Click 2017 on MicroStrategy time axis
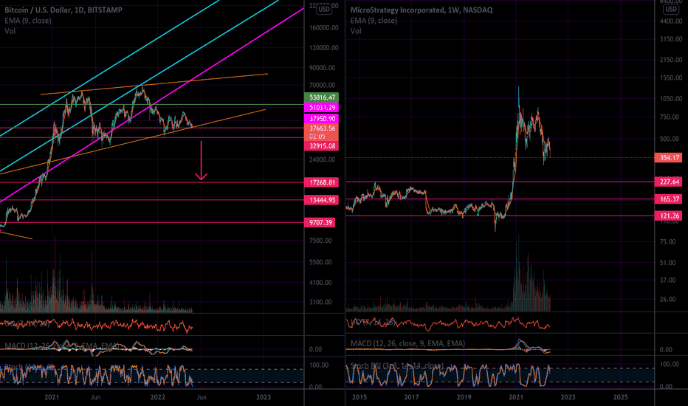688x406 pixels. pyautogui.click(x=412, y=397)
